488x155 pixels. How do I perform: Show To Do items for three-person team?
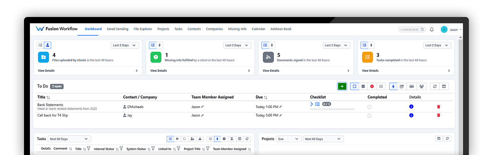pos(411,86)
